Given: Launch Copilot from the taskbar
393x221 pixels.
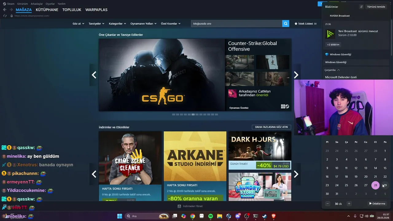Looking at the screenshot, I should pos(183,216).
